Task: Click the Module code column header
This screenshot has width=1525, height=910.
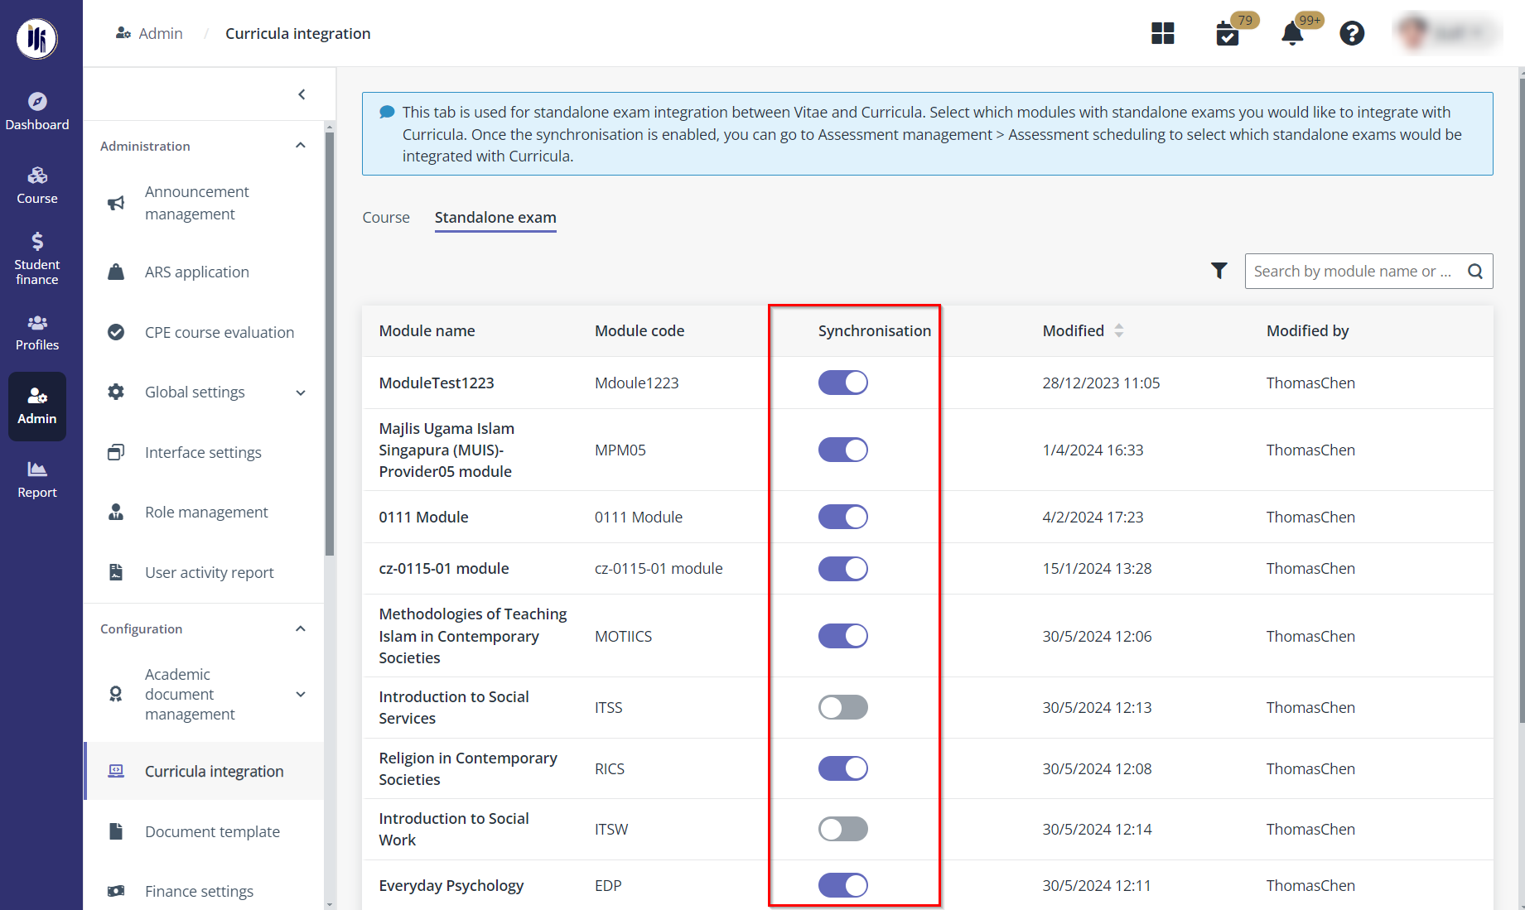Action: 639,330
